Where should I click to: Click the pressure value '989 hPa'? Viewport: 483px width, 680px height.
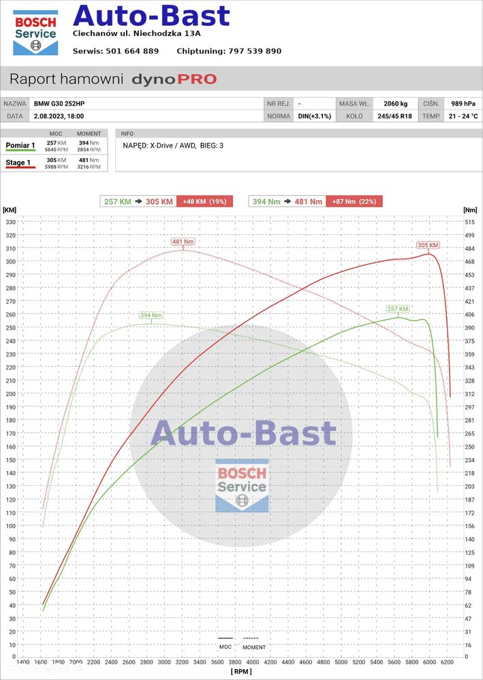click(463, 103)
